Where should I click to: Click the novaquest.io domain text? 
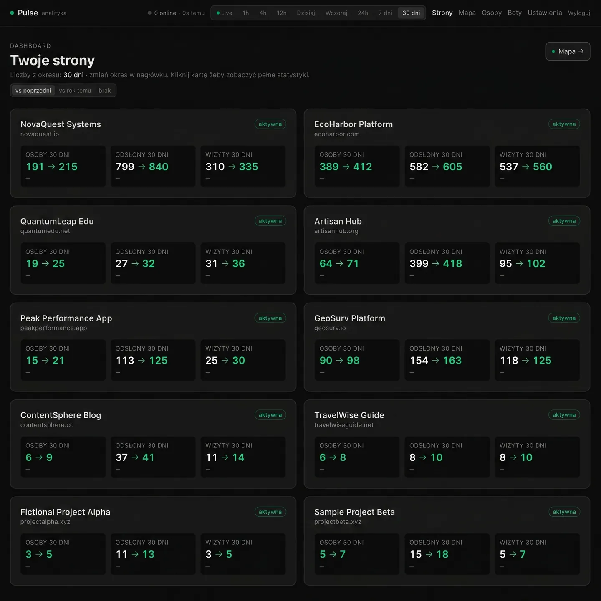tap(40, 134)
